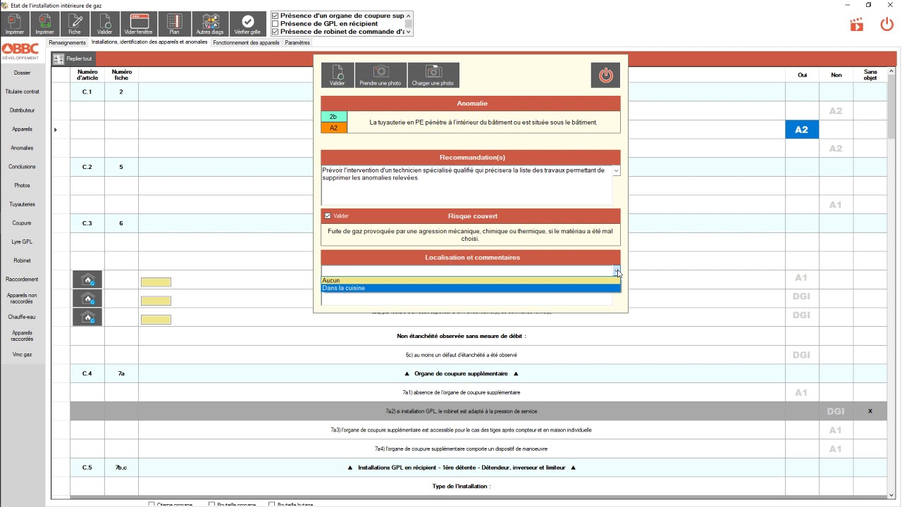Viewport: 902px width, 507px height.
Task: Switch to the Renseignements tab
Action: [67, 43]
